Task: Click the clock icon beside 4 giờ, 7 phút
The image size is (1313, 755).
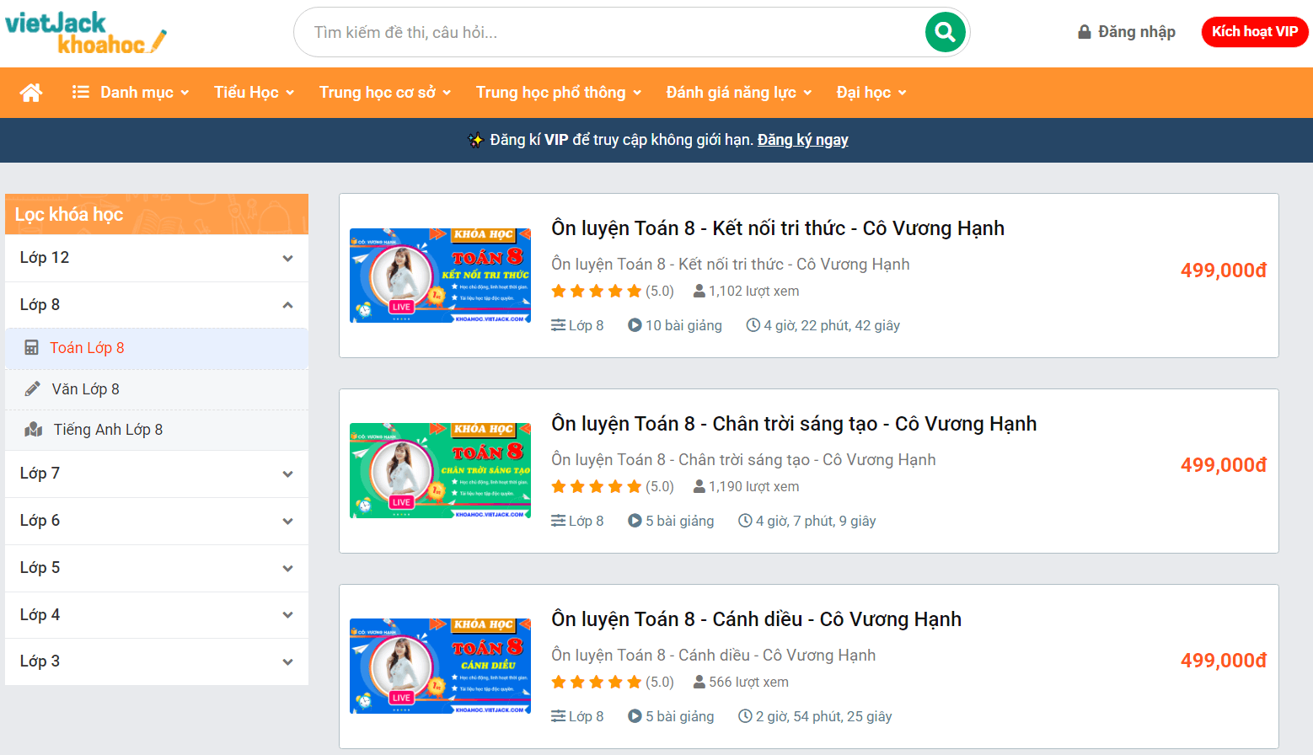Action: (x=745, y=521)
